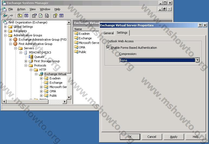This screenshot has width=209, height=144.
Task: Click the Exchange System Manager title bar icon
Action: [4, 3]
